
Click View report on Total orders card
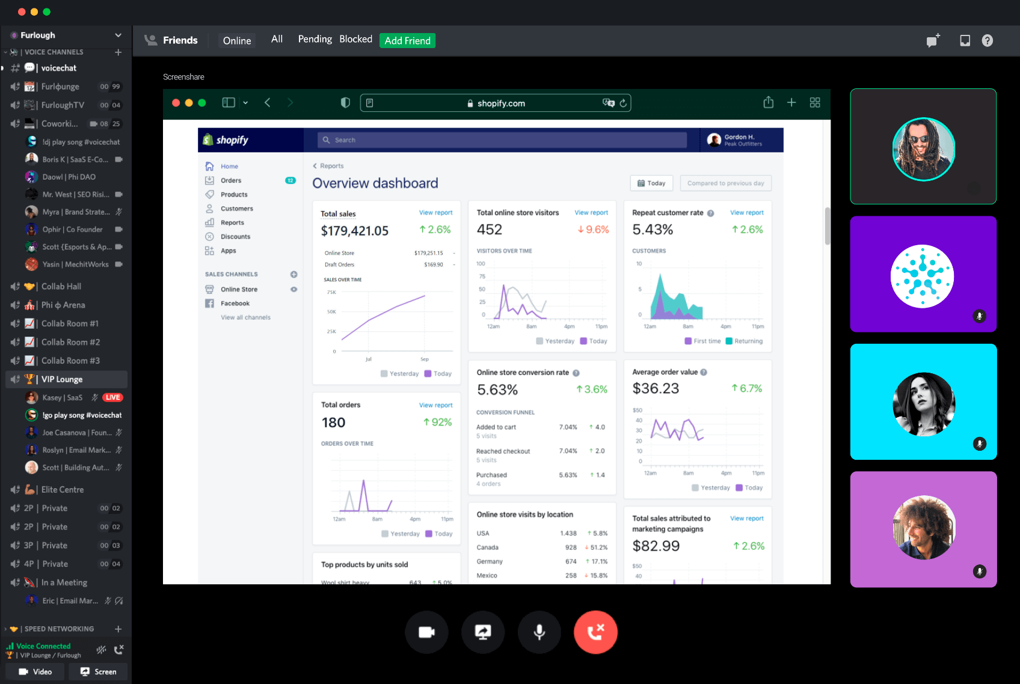tap(435, 405)
